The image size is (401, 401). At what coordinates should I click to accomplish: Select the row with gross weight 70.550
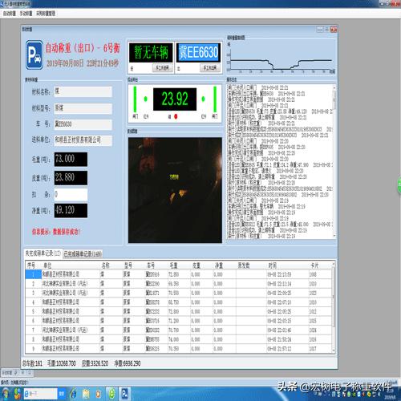point(179,293)
